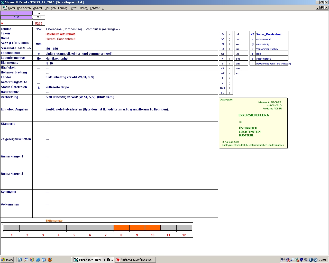
Task: Select the 'Zeigereigenschaften' row label
Action: (16, 139)
